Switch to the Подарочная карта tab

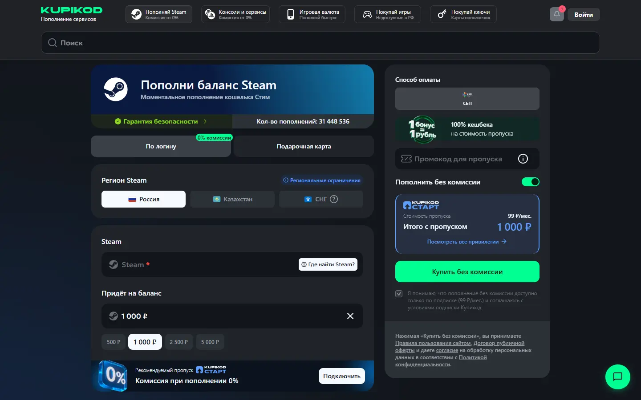coord(304,146)
